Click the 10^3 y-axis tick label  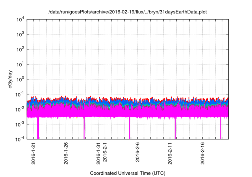pyautogui.click(x=20, y=34)
